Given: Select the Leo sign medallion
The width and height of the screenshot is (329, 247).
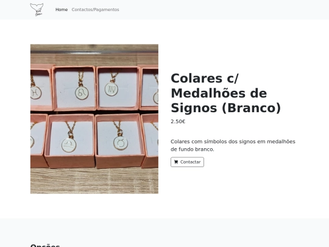Looking at the screenshot, I should (x=82, y=93).
